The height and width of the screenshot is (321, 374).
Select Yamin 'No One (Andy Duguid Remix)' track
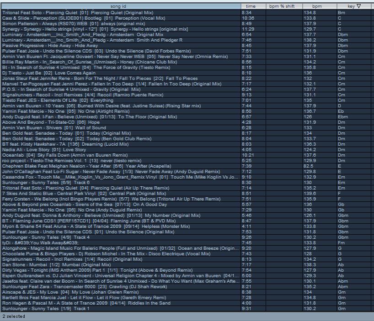[x=186, y=210]
